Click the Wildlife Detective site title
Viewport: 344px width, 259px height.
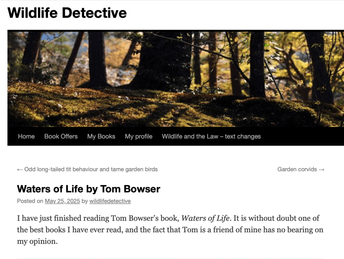pos(67,13)
